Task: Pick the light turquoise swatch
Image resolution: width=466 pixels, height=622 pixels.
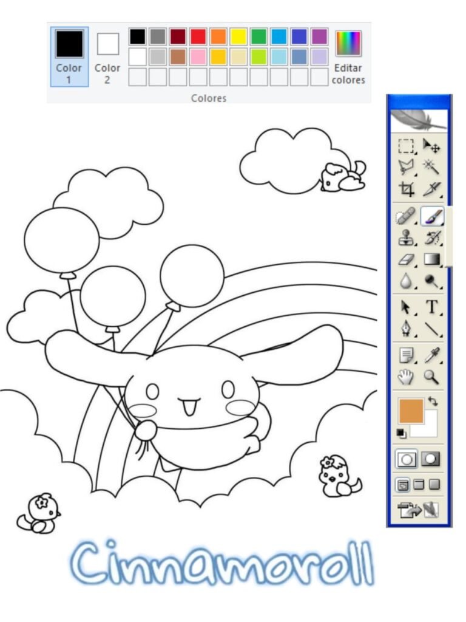Action: tap(279, 56)
